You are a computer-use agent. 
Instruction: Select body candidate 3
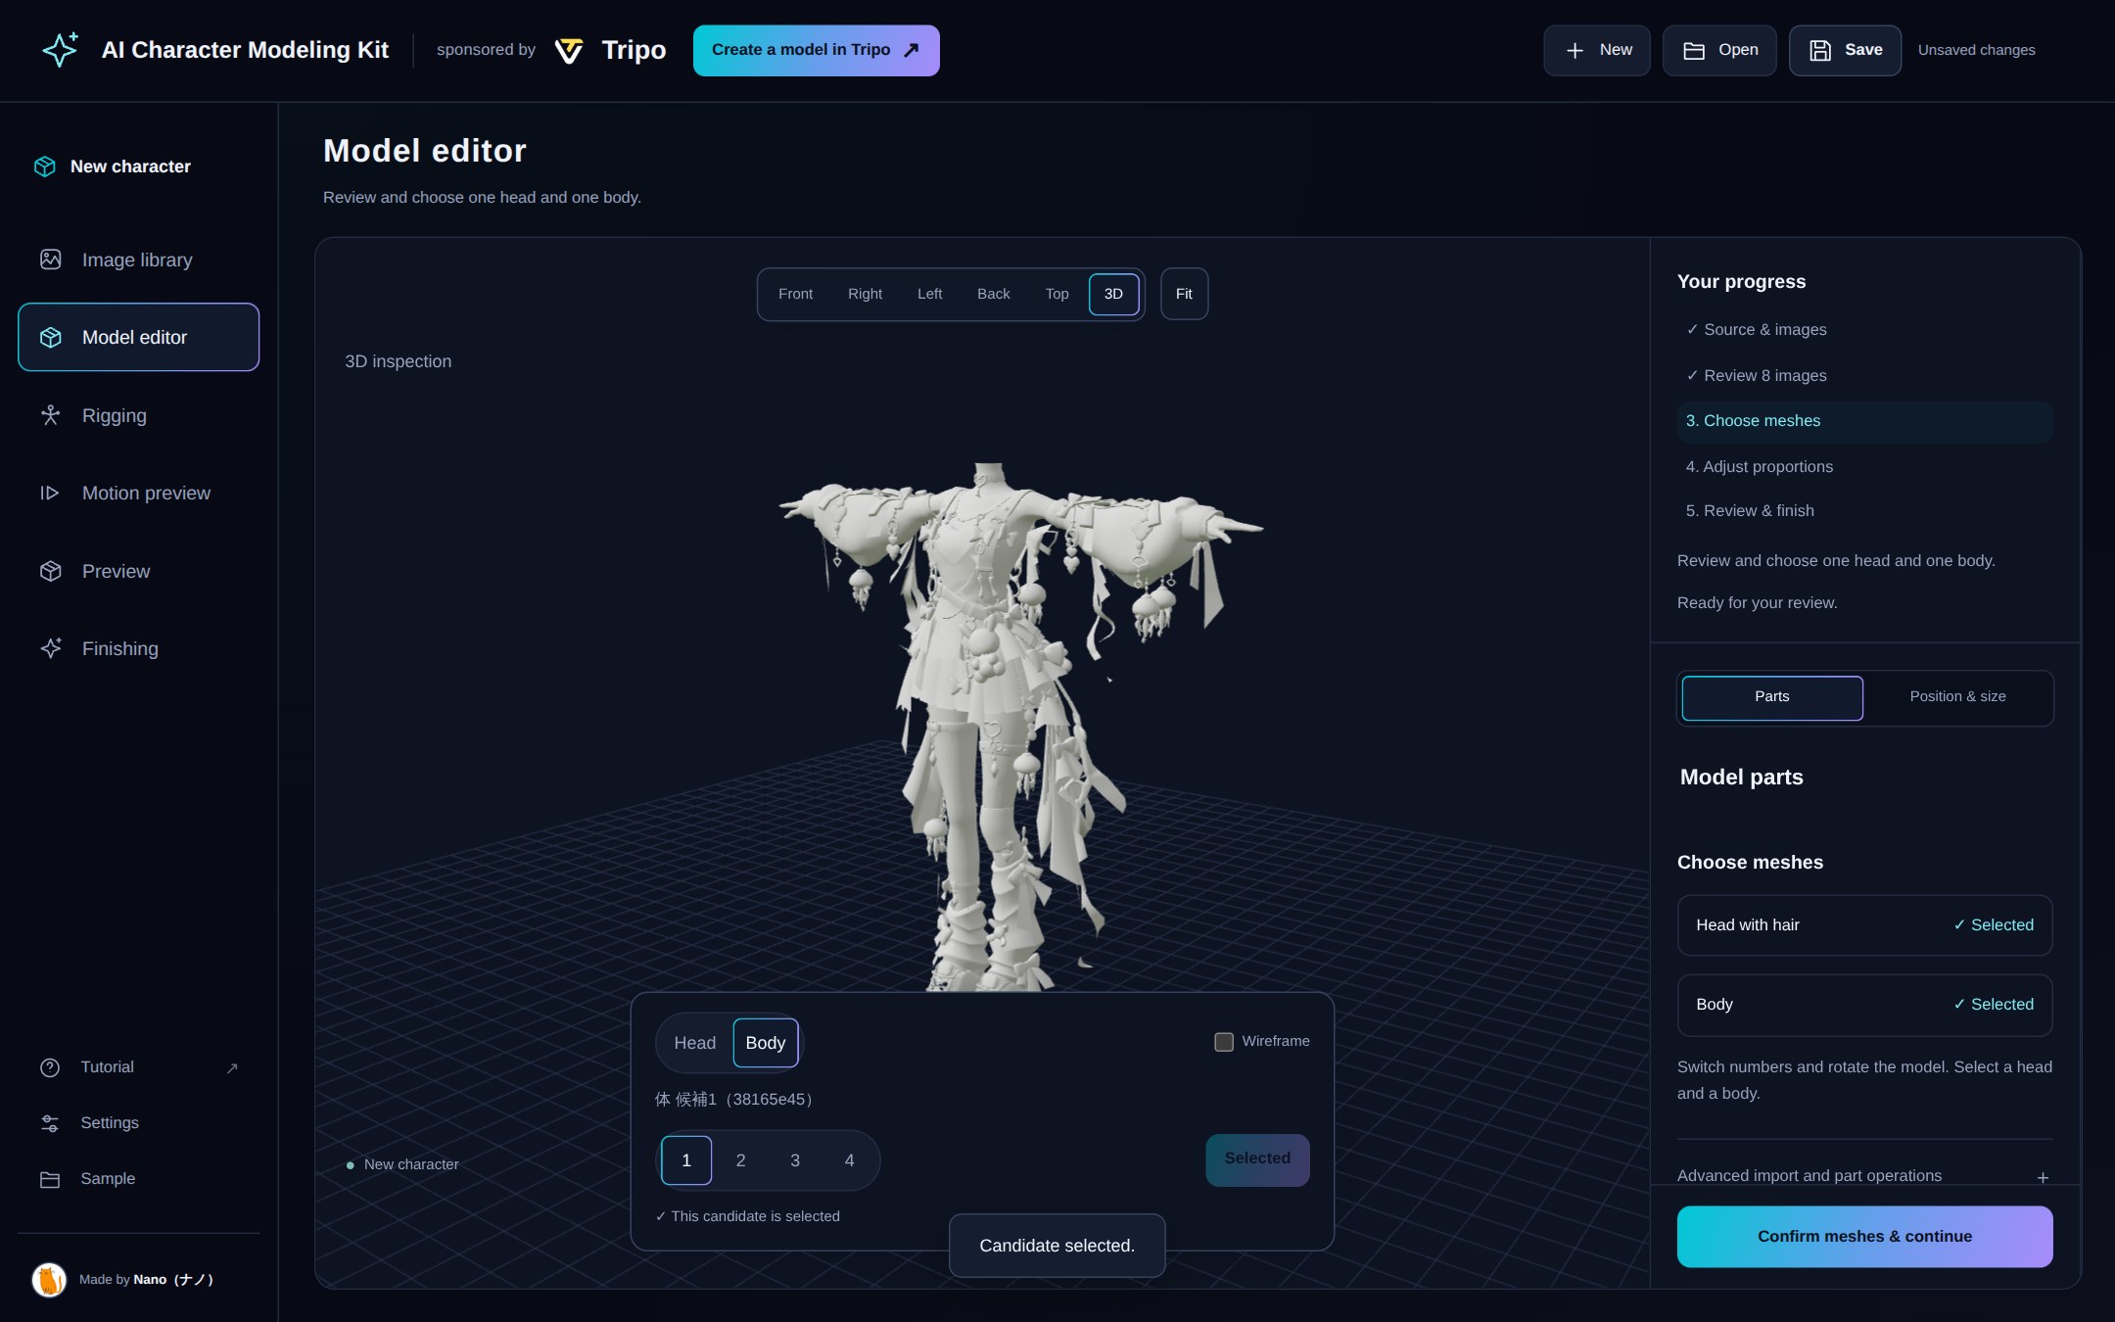(x=795, y=1160)
